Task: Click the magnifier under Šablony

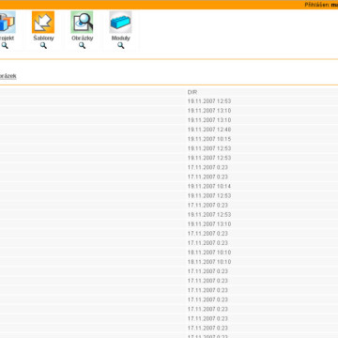Action: click(43, 46)
